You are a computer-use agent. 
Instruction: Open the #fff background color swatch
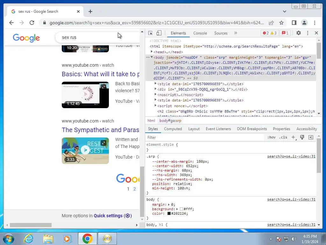click(181, 209)
